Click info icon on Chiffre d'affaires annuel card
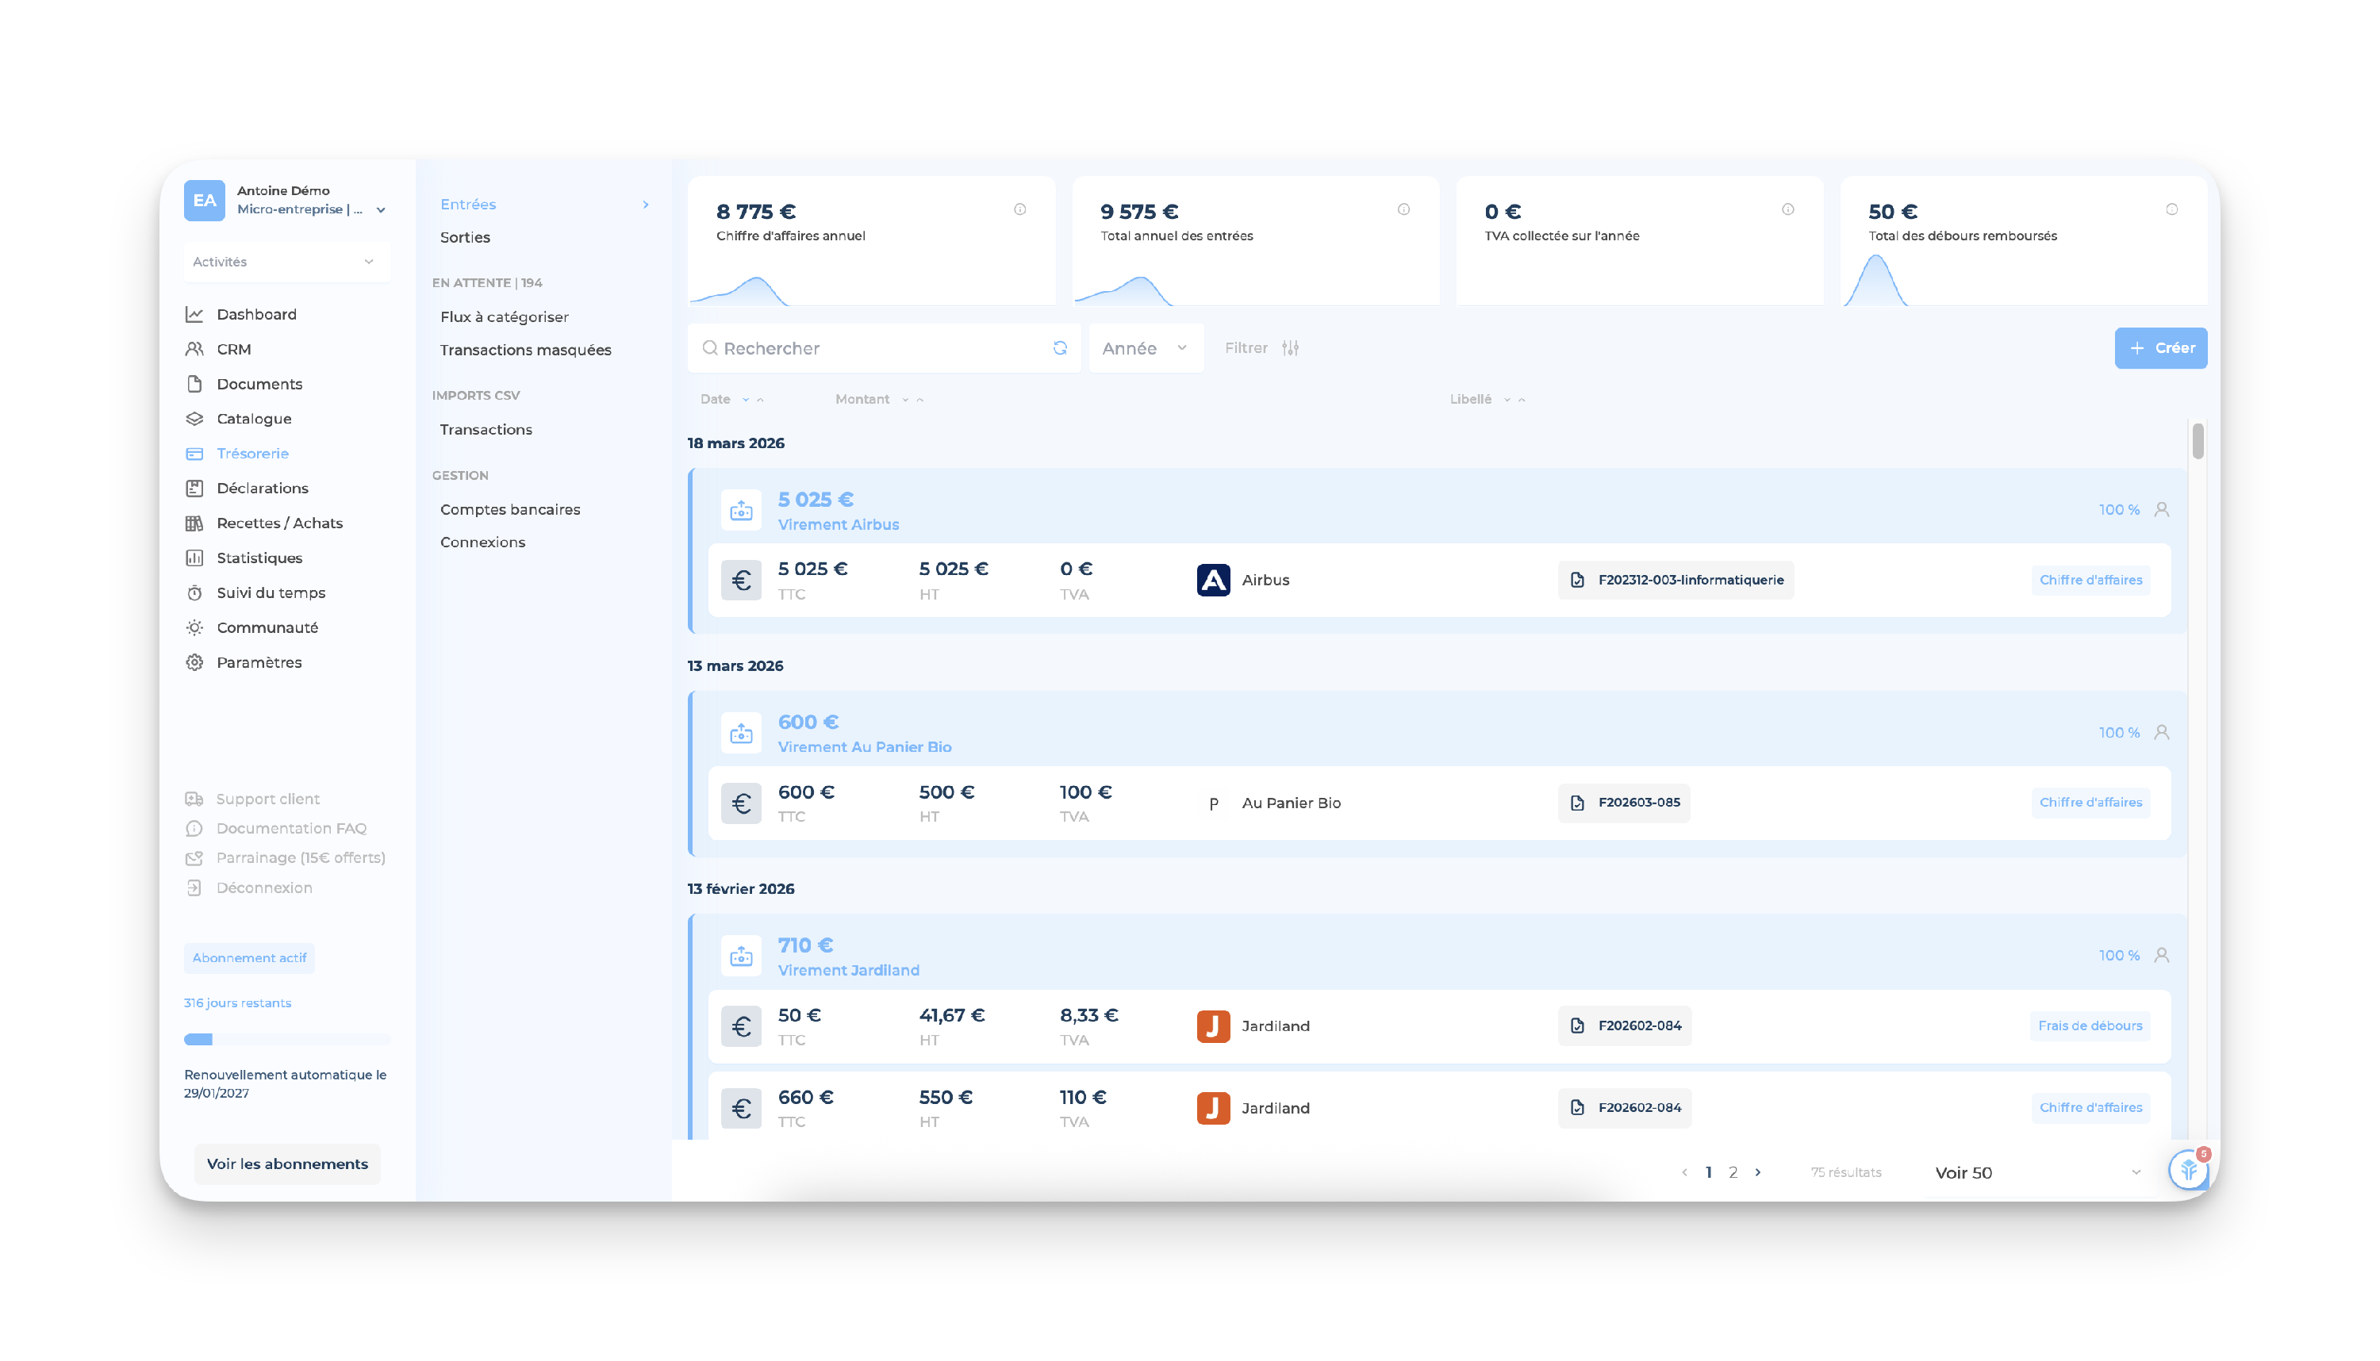 click(x=1020, y=209)
